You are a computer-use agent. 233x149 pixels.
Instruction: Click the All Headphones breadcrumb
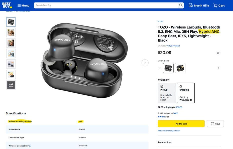[23, 11]
